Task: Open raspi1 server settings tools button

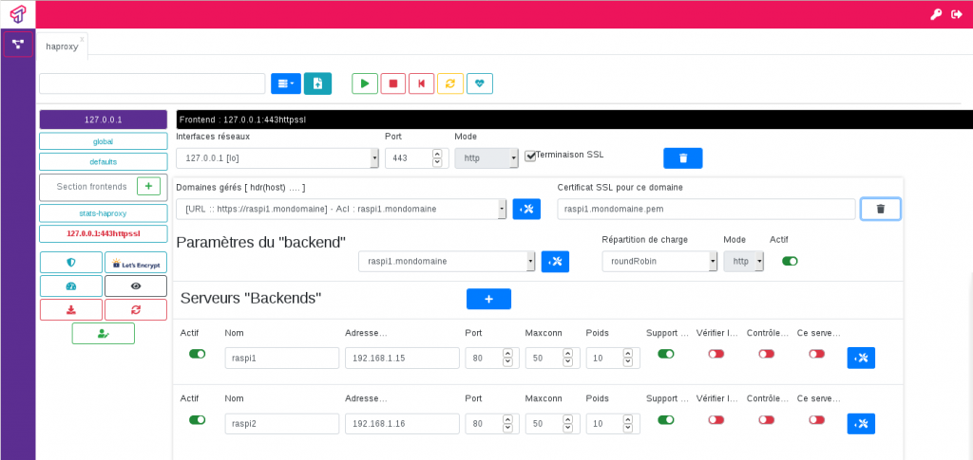Action: click(x=861, y=358)
